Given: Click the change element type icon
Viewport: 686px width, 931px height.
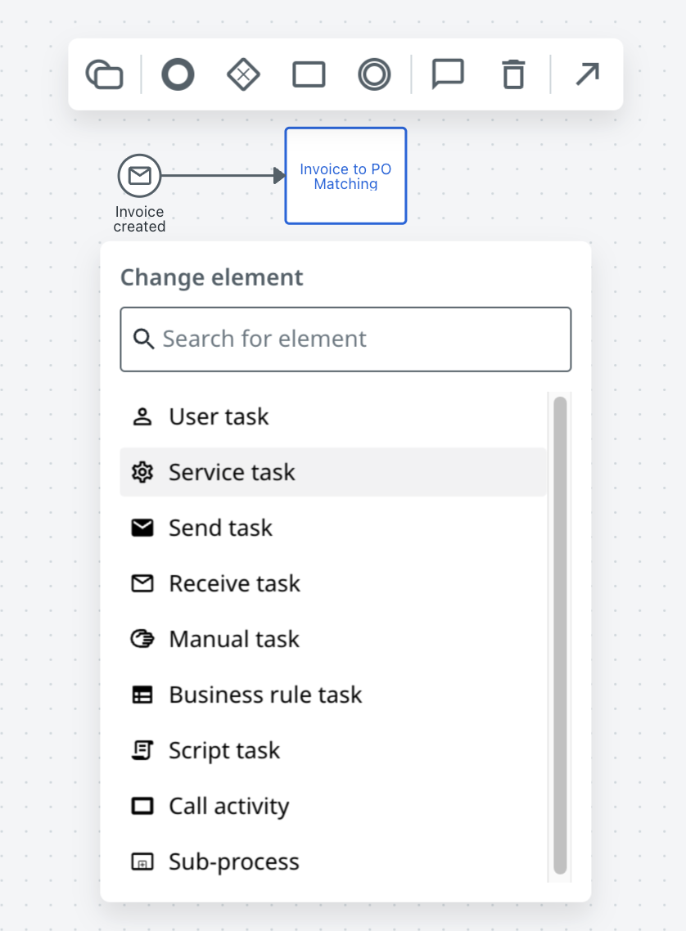Looking at the screenshot, I should pyautogui.click(x=105, y=74).
